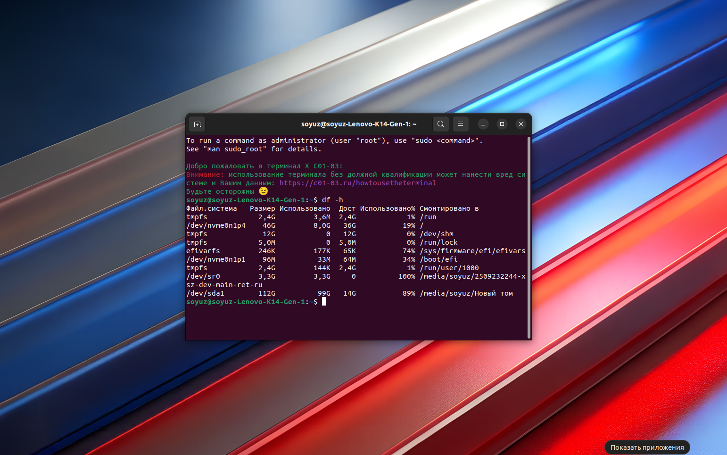Viewport: 727px width, 455px height.
Task: Click the typed 'df -h' command
Action: (332, 200)
